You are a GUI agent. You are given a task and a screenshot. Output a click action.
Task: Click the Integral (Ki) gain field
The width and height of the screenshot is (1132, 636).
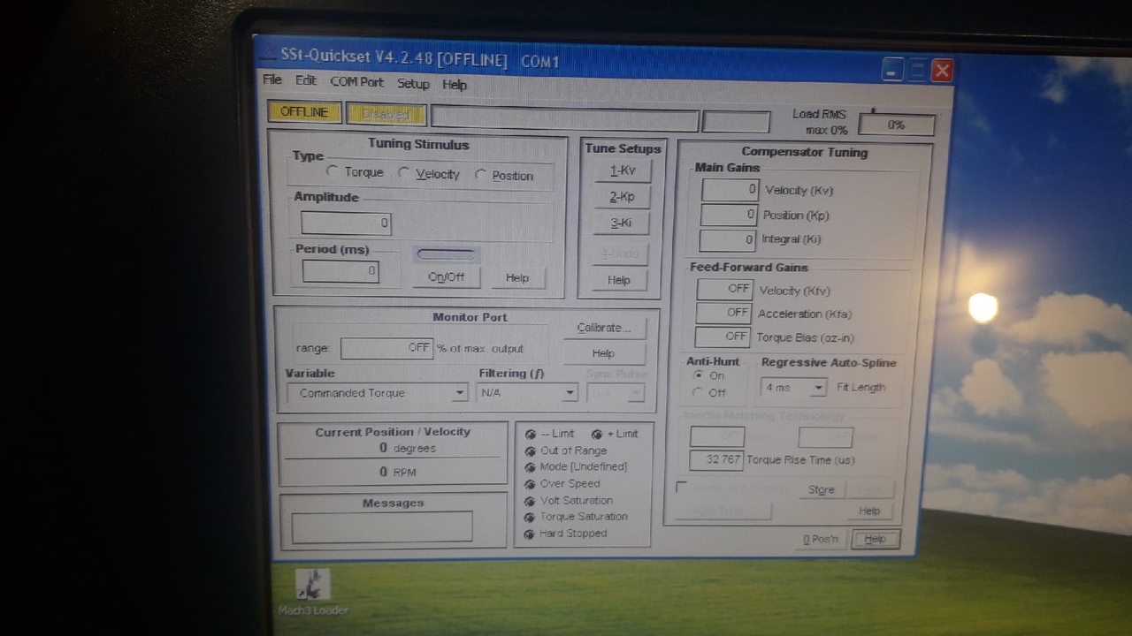tap(728, 239)
